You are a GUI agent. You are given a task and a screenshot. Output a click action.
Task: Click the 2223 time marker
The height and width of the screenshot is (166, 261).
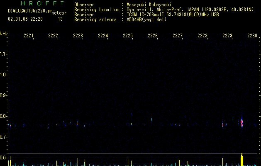coord(78,36)
